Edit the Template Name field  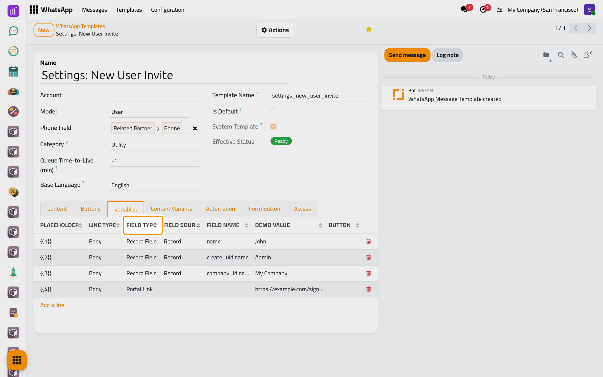320,96
